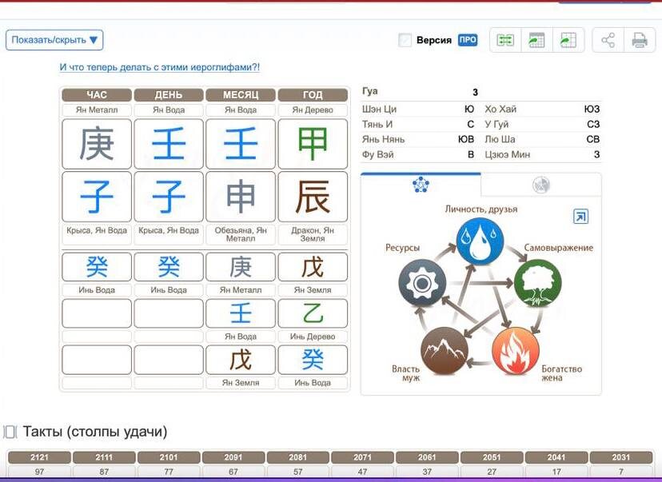Click the grid with leaf toolbar icon

[568, 40]
